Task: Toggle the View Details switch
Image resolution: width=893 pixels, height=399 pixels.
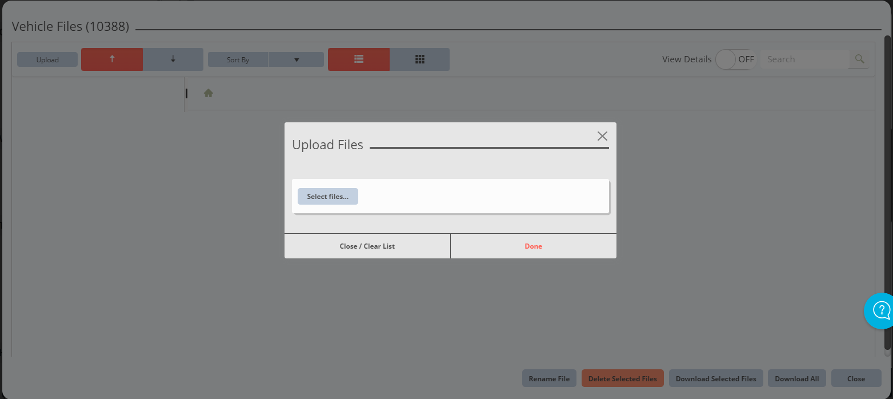Action: (x=735, y=59)
